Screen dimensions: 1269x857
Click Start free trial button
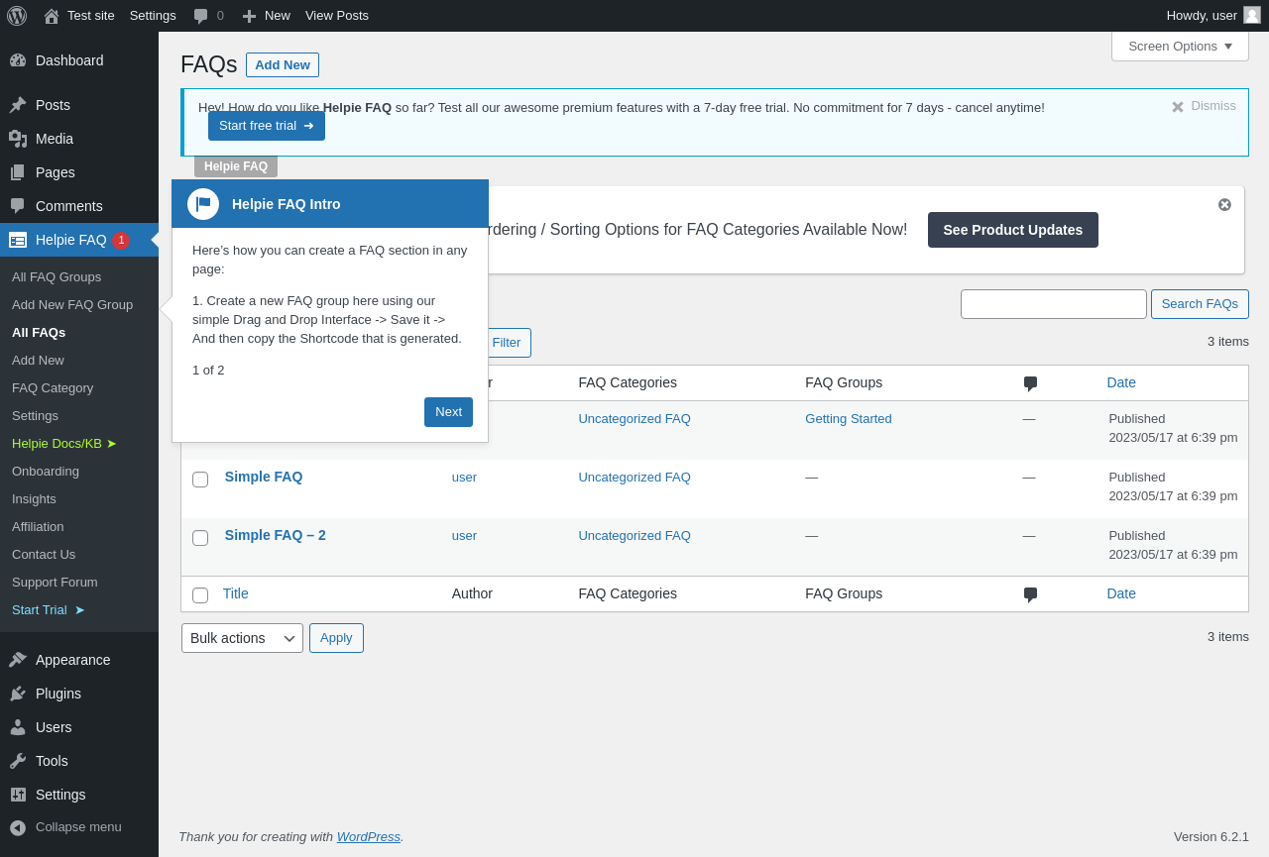(267, 126)
